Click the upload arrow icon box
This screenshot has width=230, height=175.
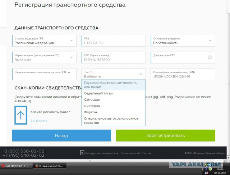[21, 115]
